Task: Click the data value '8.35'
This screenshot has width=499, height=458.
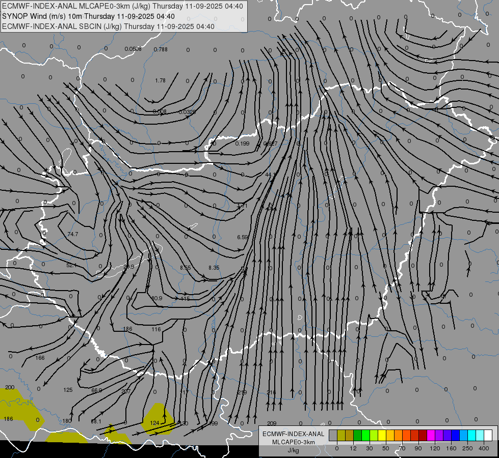Action: pos(214,268)
